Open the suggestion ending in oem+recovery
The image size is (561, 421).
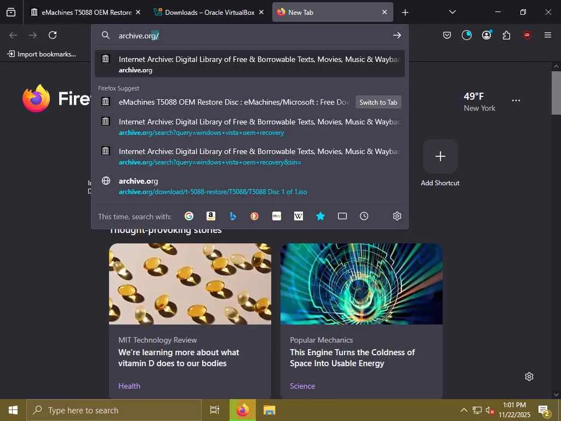[x=250, y=127]
